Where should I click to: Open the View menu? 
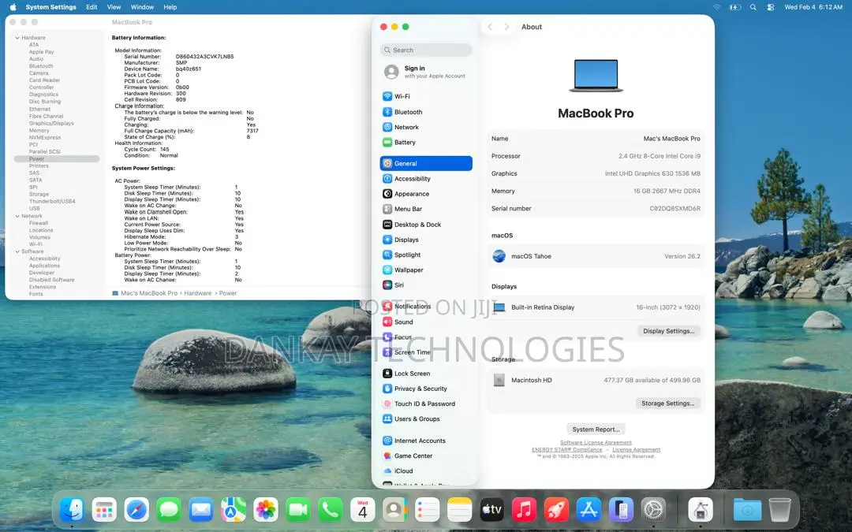(114, 7)
